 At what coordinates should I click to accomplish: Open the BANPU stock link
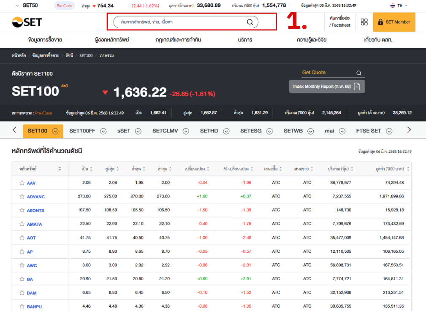(34, 307)
